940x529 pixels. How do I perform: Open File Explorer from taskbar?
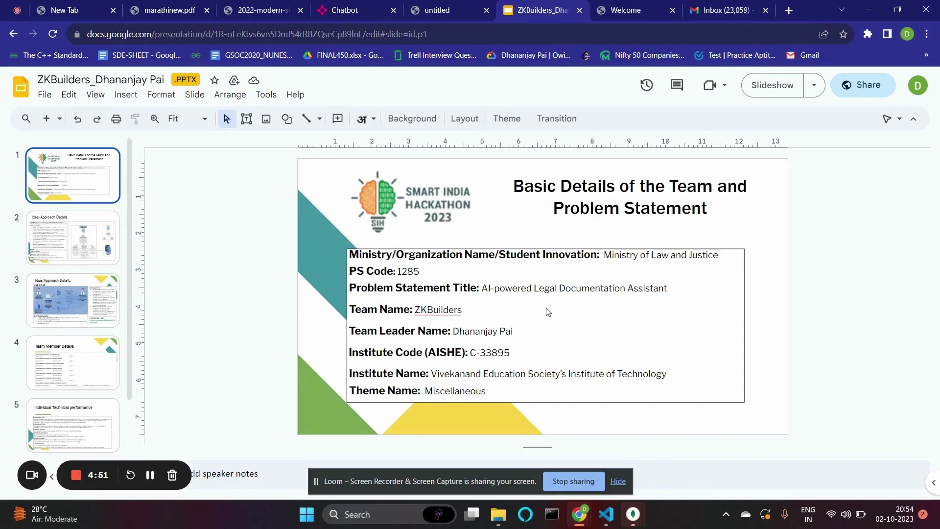tap(498, 514)
